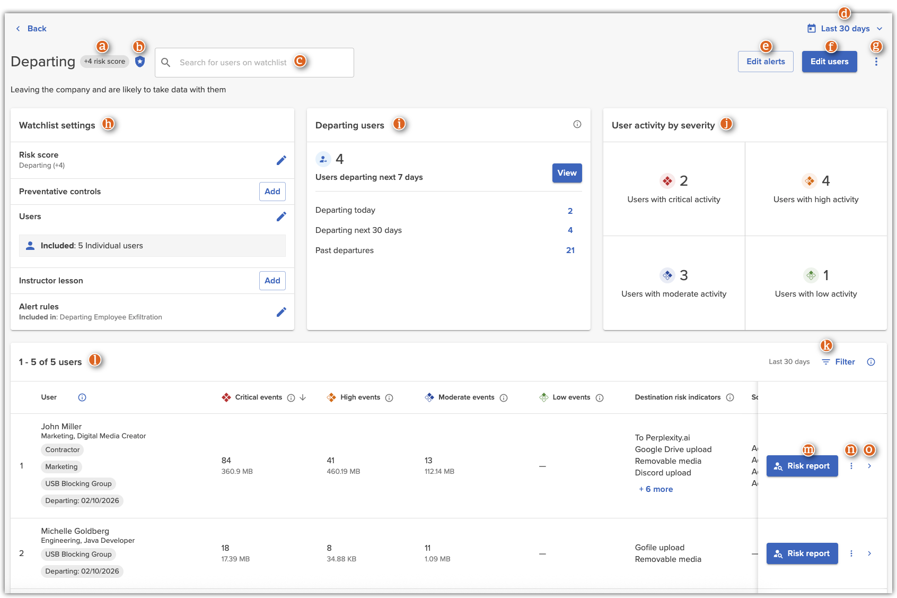The image size is (897, 598).
Task: Show + 6 more destination risk indicators
Action: (x=656, y=489)
